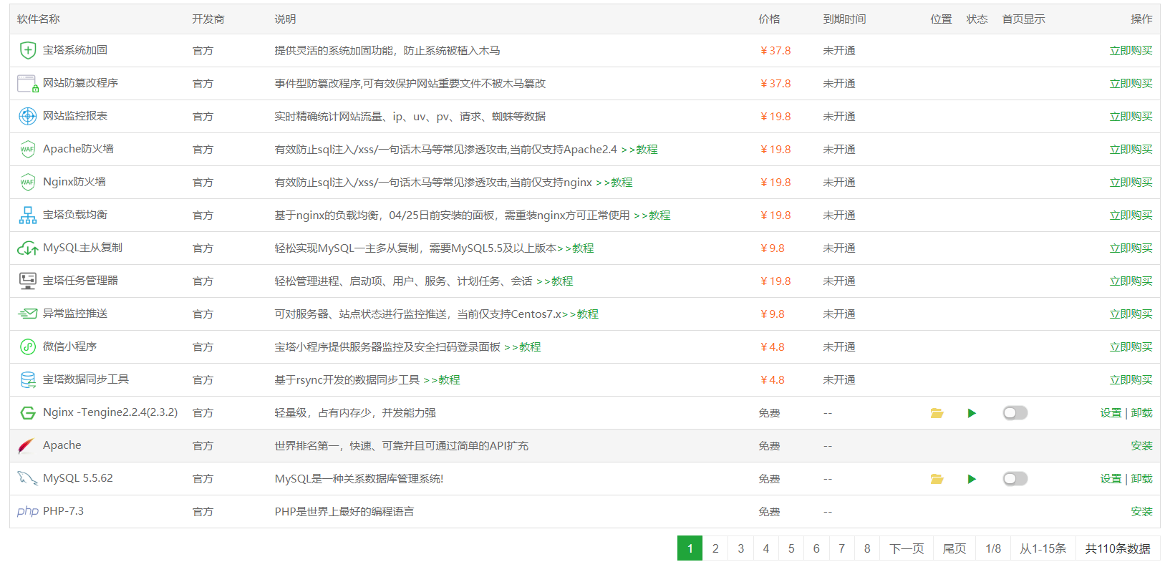Click 安装 for Apache
The image size is (1165, 572).
pos(1142,446)
